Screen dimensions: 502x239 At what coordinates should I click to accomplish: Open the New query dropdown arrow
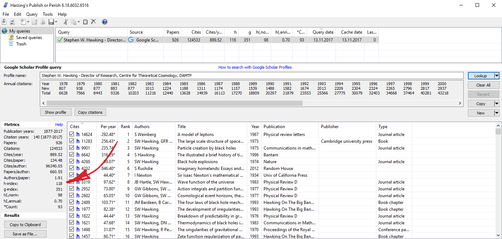pos(496,113)
